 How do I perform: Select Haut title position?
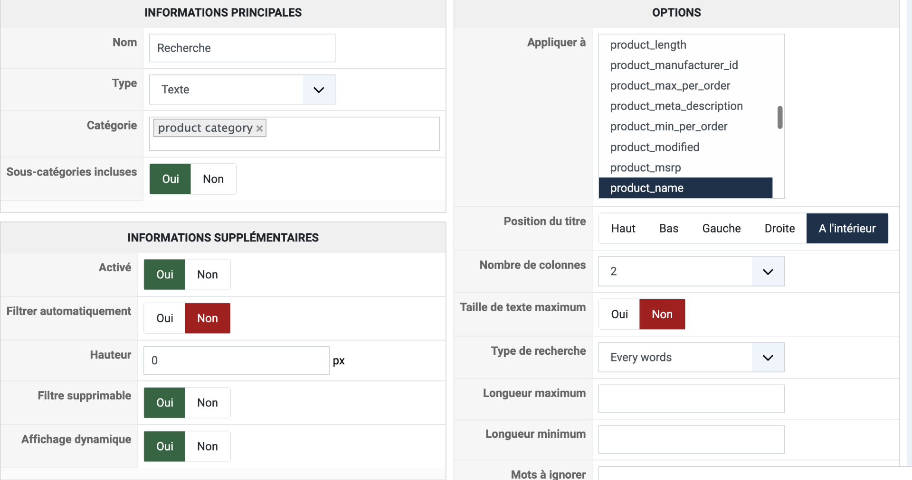623,229
